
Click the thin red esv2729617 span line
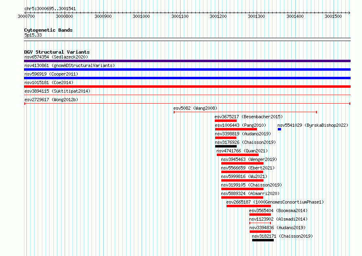(x=187, y=104)
